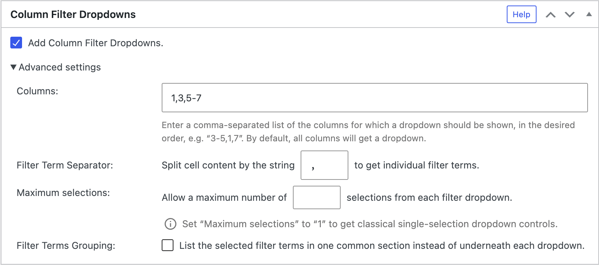Select the upward triangle at panel top right

tap(589, 14)
